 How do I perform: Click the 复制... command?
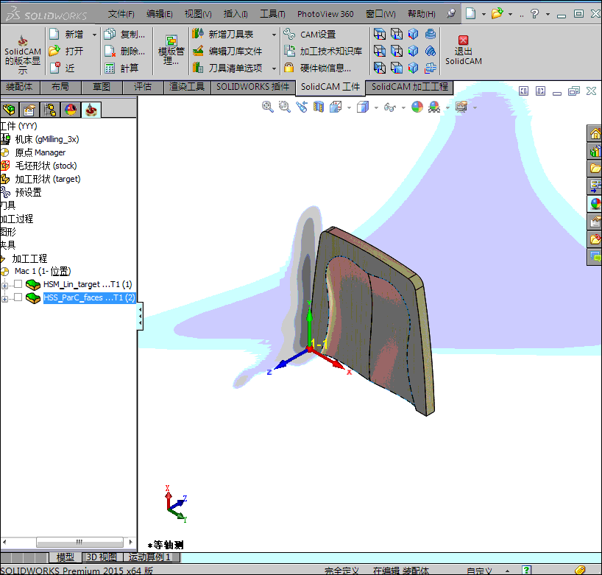(125, 34)
